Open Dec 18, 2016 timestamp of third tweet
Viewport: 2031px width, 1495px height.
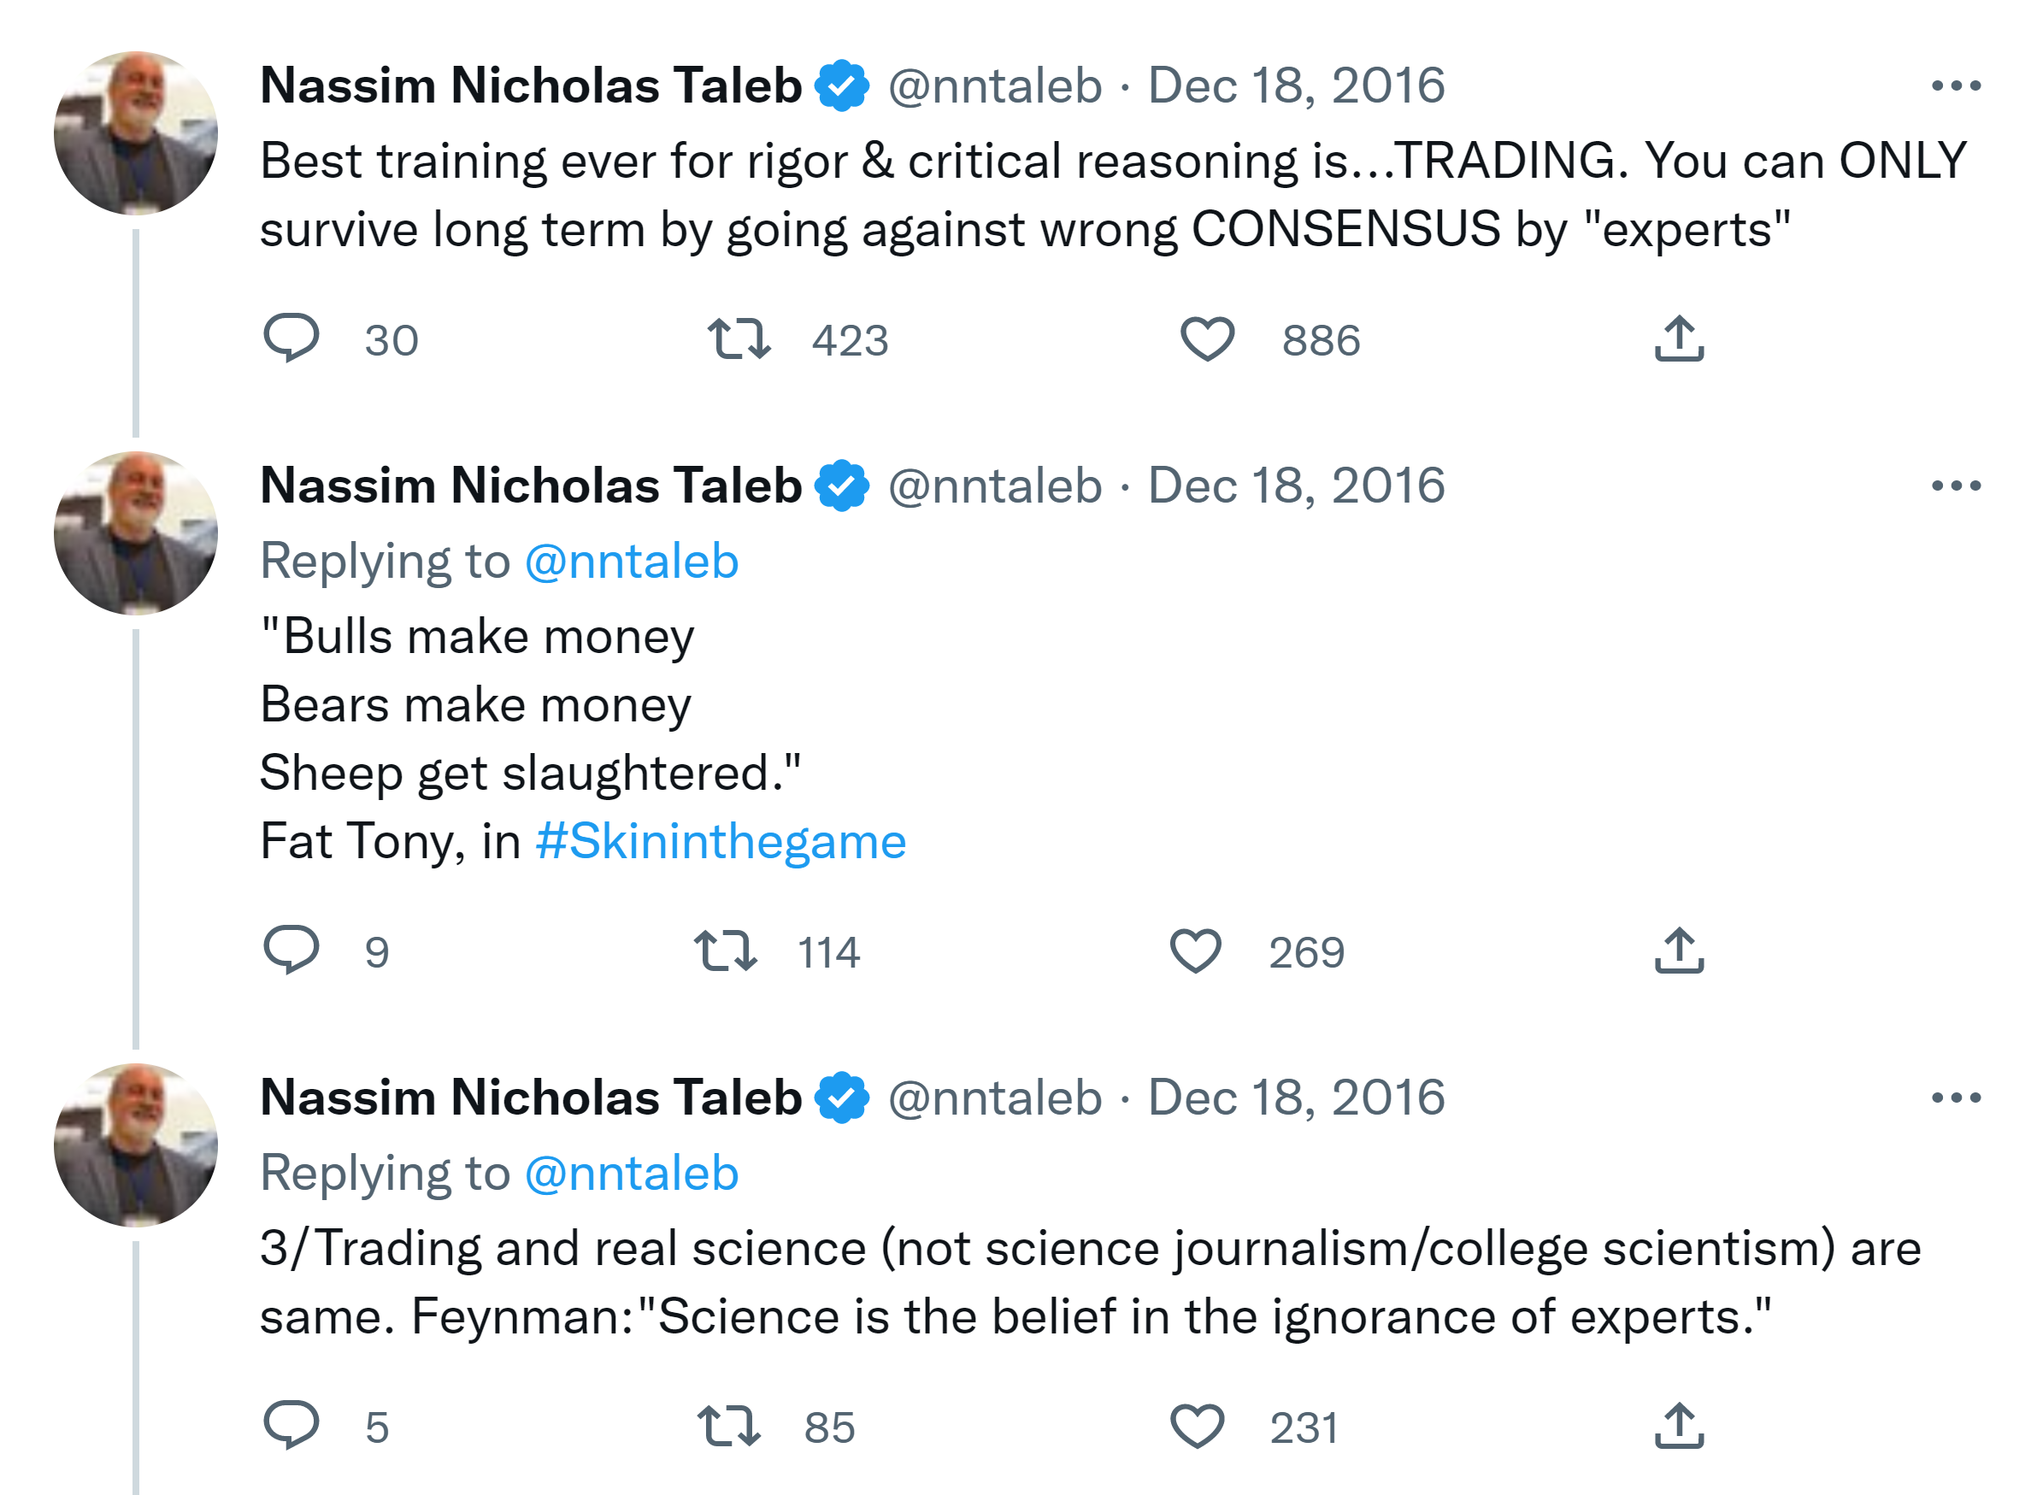1295,1098
